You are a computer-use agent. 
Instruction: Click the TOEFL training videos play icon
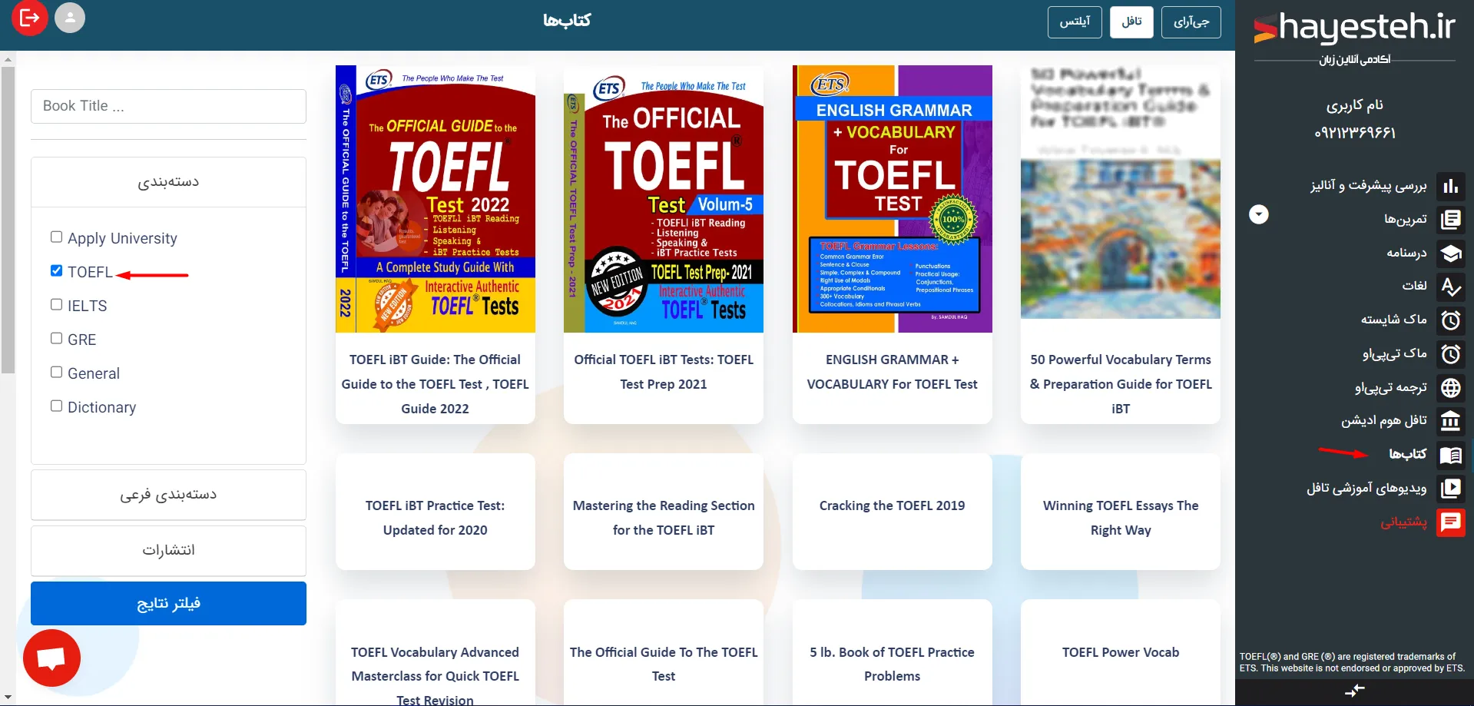[1450, 489]
